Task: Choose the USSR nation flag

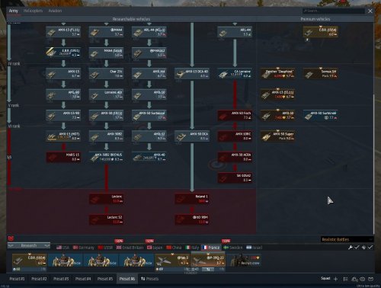Action: click(105, 248)
